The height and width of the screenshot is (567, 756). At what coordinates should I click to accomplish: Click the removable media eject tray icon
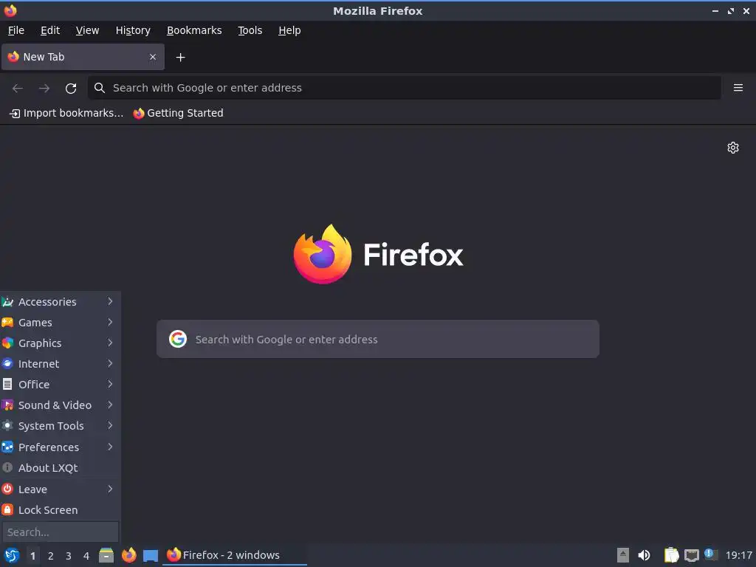click(623, 555)
